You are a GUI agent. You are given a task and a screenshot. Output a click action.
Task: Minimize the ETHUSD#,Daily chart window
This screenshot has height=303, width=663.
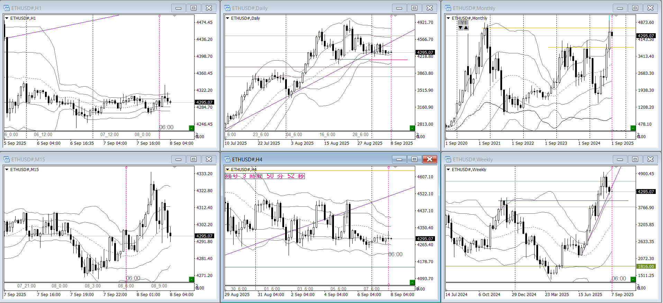click(399, 8)
